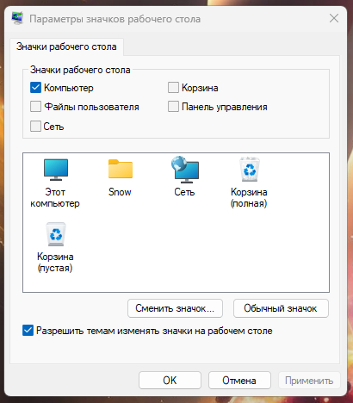This screenshot has height=403, width=353.
Task: Click the Сменить значок... button
Action: [175, 308]
